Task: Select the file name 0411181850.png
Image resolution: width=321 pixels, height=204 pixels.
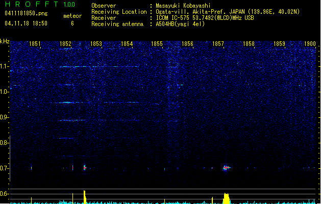Action: 26,13
